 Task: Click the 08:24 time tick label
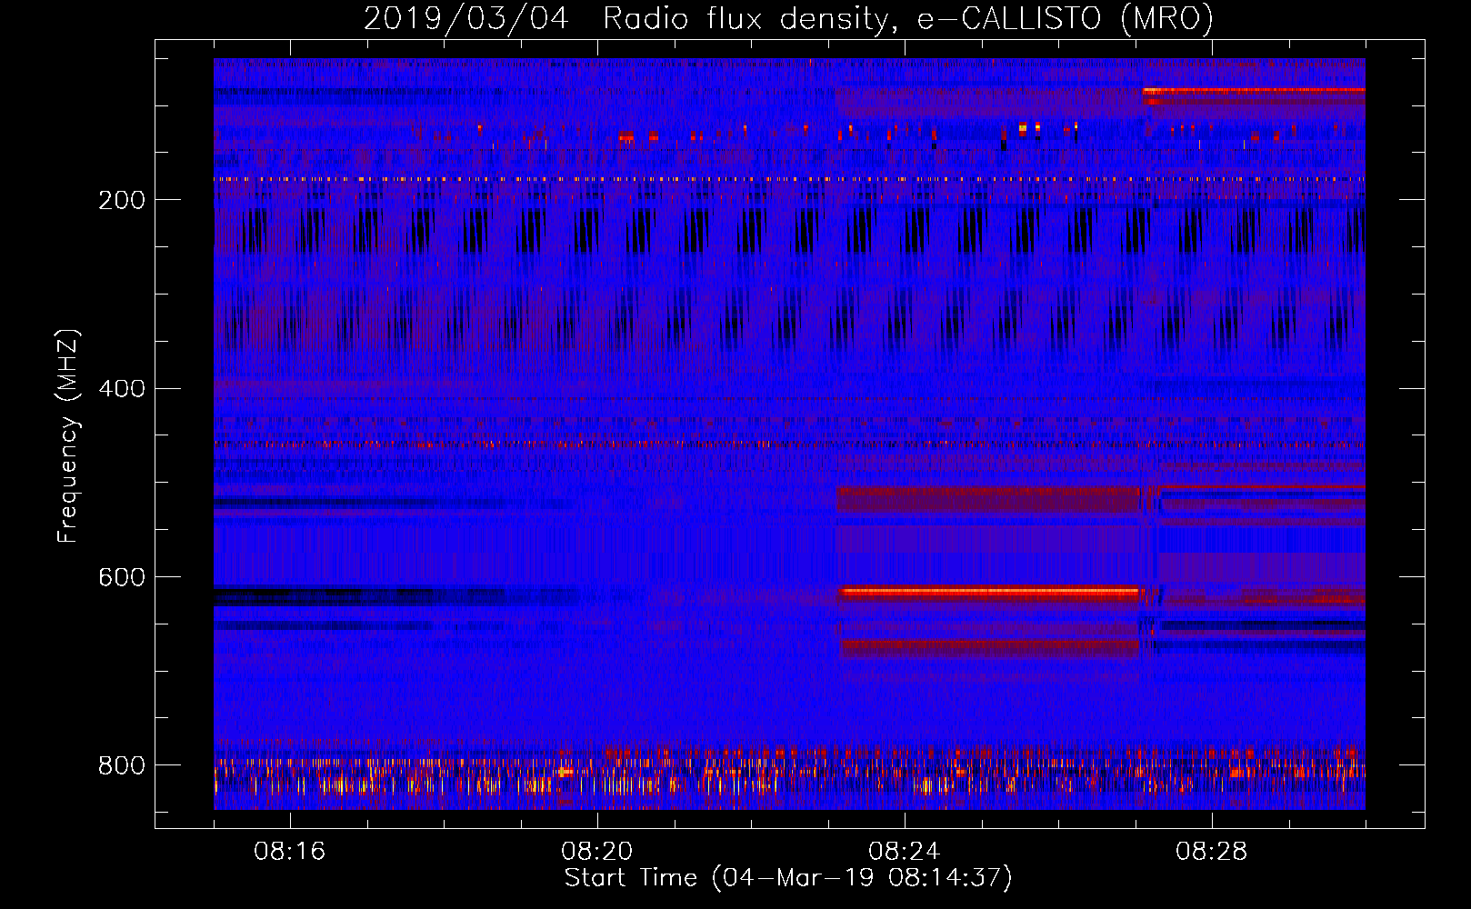click(905, 852)
